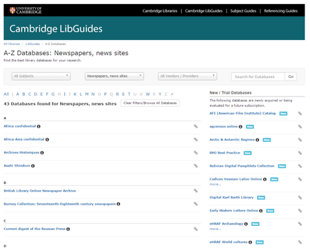Click Clear Filters/Browse All Databases button

click(x=150, y=103)
